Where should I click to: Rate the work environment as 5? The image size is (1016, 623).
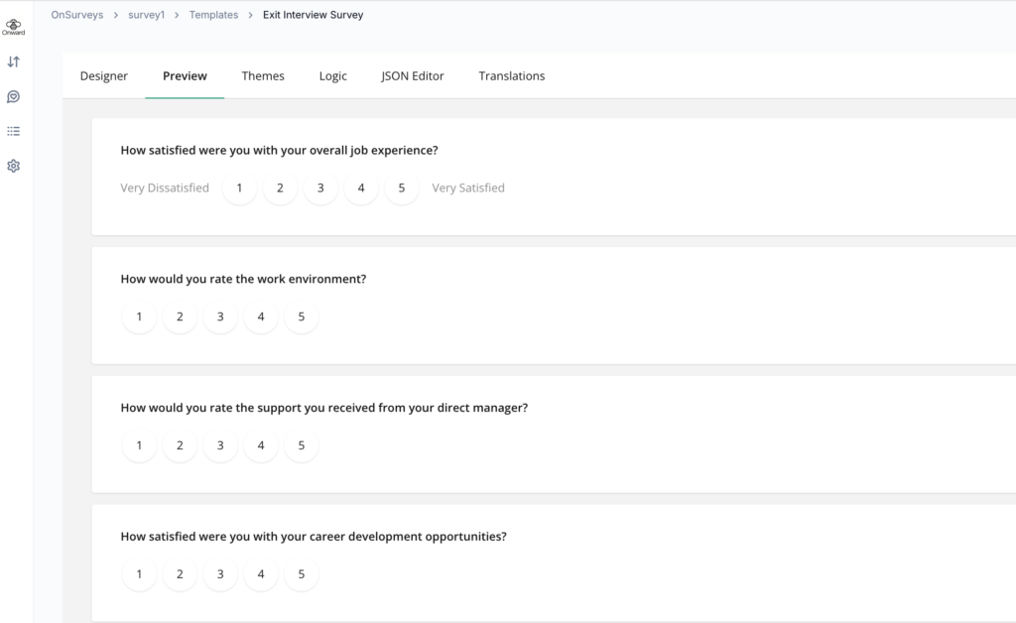point(302,317)
